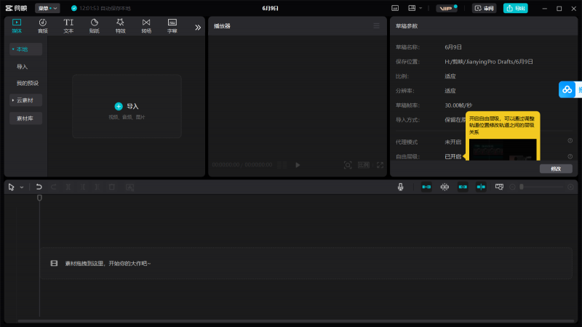Click the 修改 button in draft parameters

tap(556, 169)
